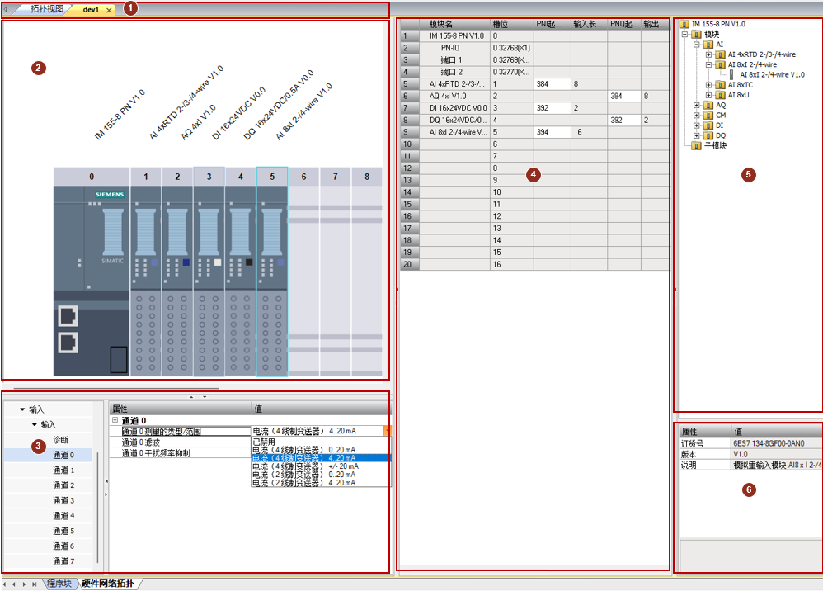Select 诊断 in the input tree

point(60,440)
